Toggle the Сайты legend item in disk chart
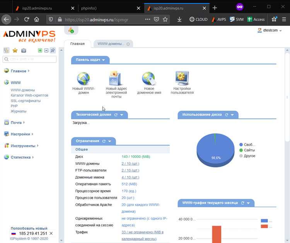Viewport: 290px width, 243px height. coord(247,150)
